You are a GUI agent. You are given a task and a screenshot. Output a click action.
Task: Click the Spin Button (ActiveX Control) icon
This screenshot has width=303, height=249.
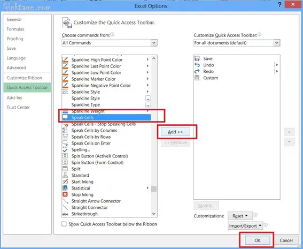65,156
